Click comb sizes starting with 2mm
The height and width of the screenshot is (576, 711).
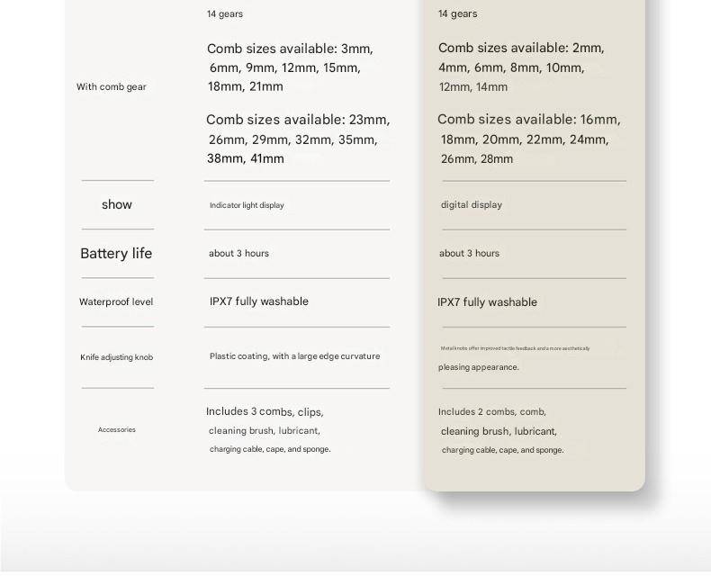coord(520,67)
